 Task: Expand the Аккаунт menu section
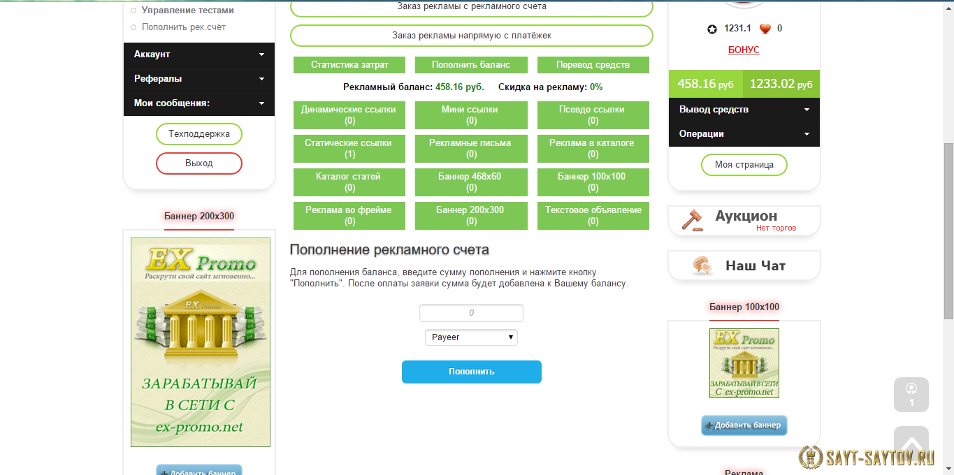pos(198,54)
